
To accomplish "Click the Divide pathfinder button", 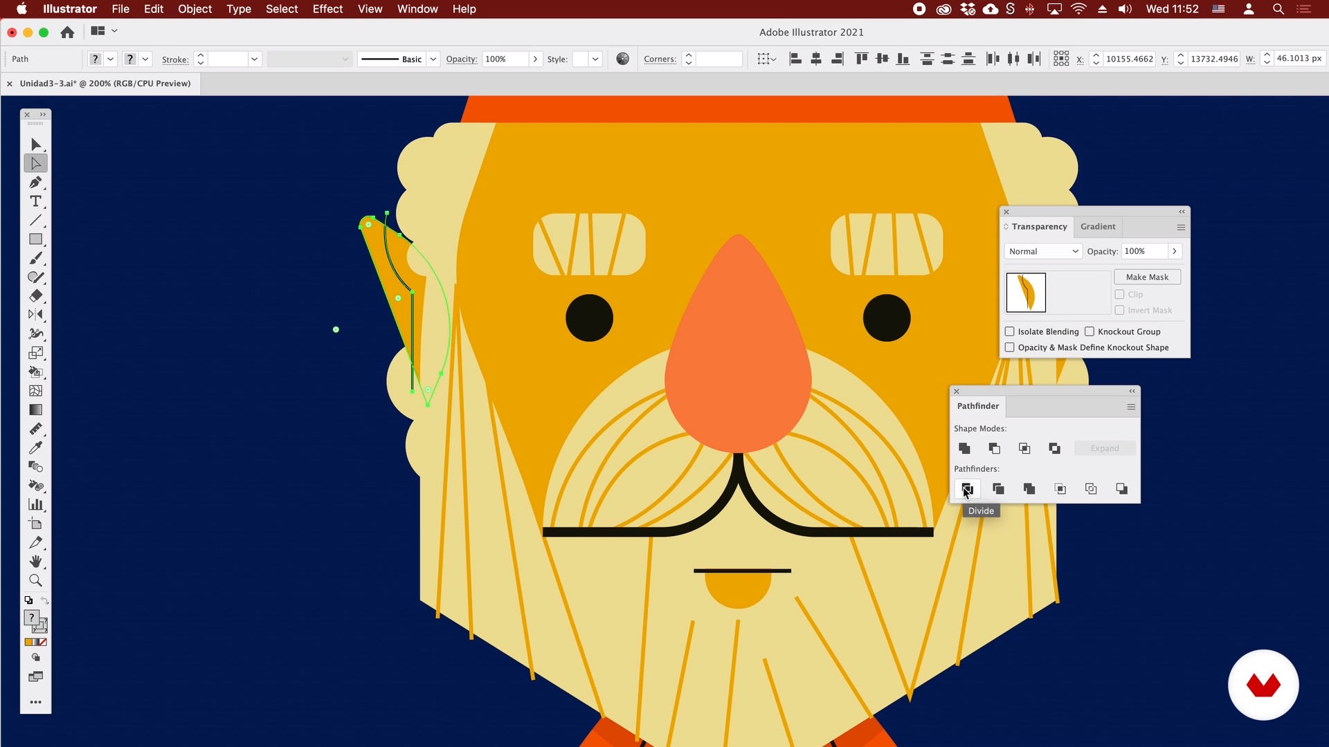I will [967, 489].
